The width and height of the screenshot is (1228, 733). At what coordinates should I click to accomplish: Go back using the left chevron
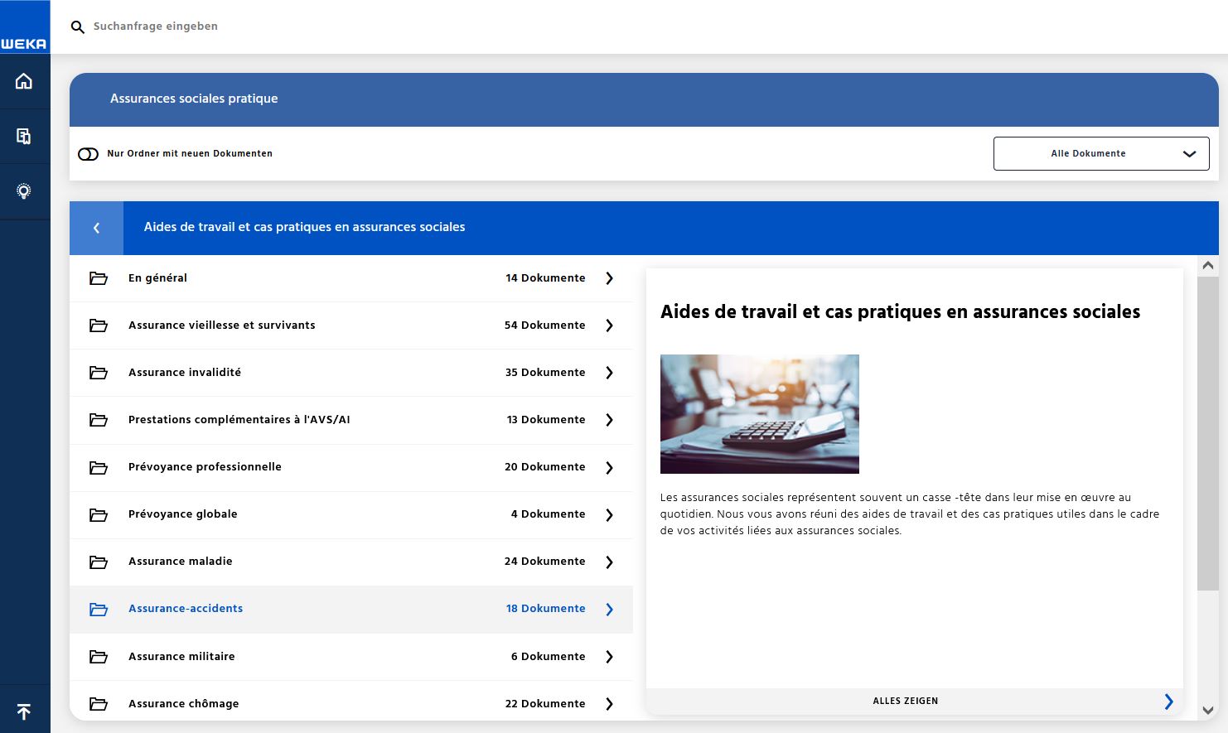click(96, 228)
